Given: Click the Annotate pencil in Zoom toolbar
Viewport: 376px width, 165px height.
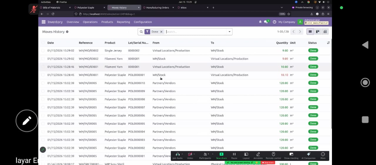Looking at the screenshot, I should pyautogui.click(x=258, y=155).
